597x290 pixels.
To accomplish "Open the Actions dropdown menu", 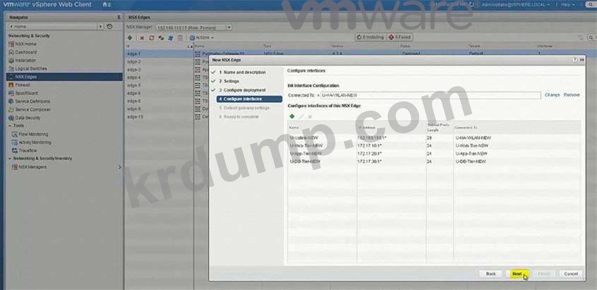I will [x=202, y=38].
